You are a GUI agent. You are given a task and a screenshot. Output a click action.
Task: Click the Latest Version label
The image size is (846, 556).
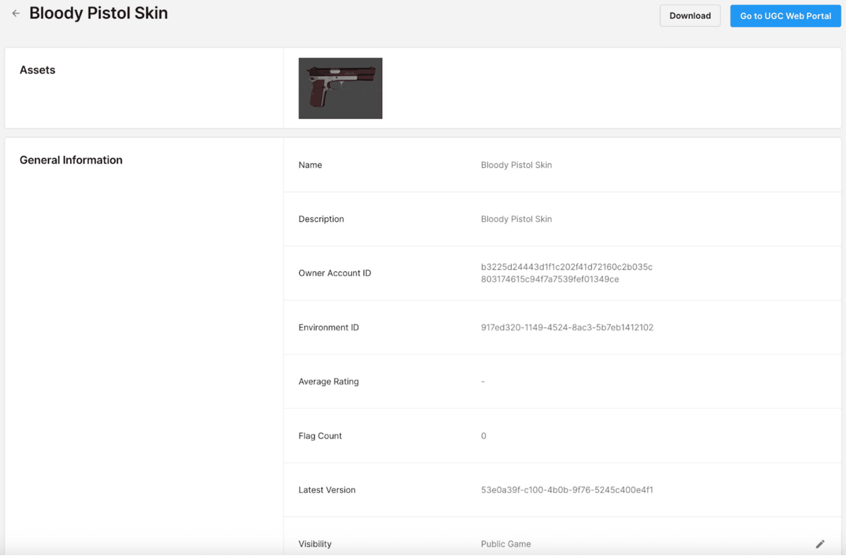[327, 490]
